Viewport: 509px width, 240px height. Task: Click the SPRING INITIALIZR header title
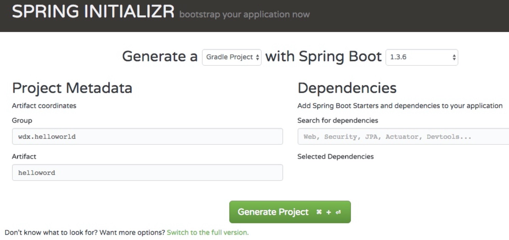tap(93, 12)
